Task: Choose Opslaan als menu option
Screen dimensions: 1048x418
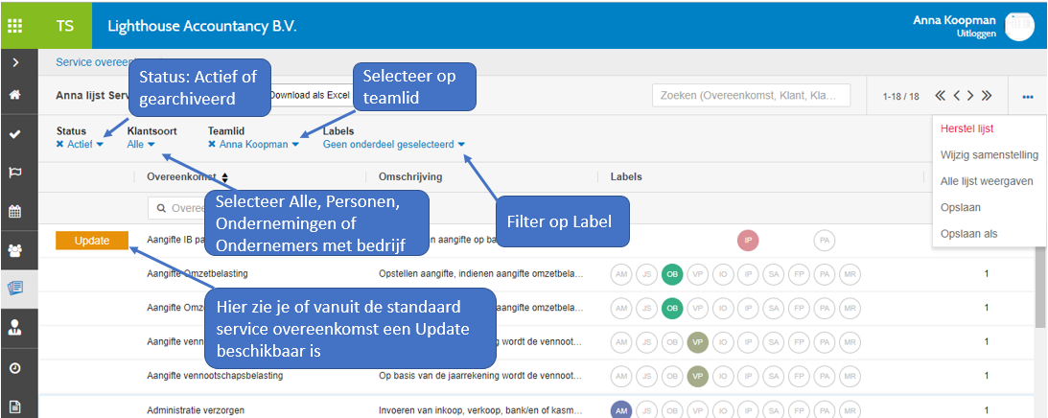Action: (x=966, y=233)
